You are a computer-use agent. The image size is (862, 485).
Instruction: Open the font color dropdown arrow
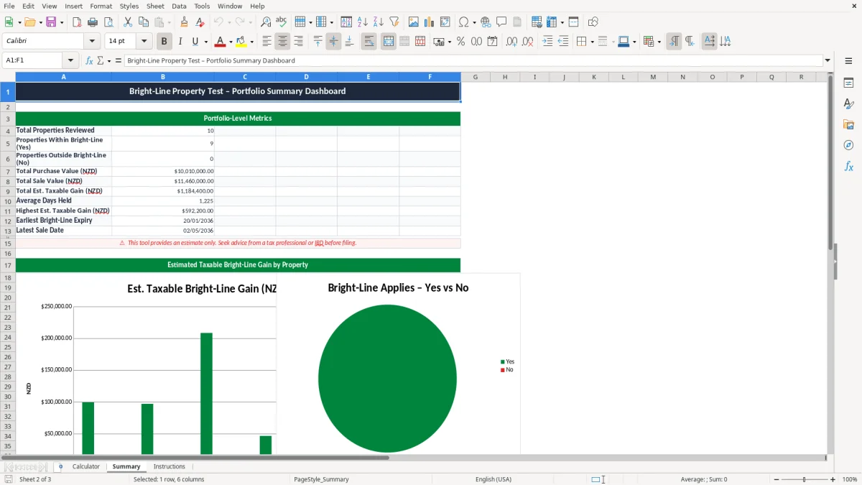[x=231, y=42]
